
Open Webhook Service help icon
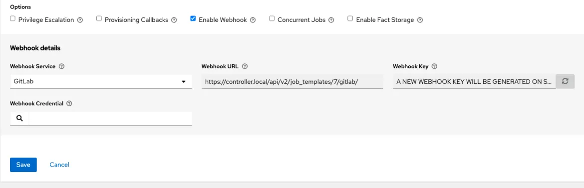62,67
